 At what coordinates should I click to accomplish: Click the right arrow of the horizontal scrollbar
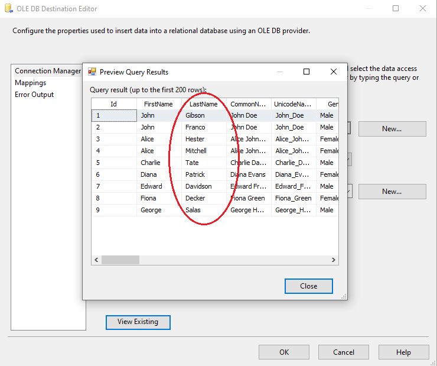[334, 260]
